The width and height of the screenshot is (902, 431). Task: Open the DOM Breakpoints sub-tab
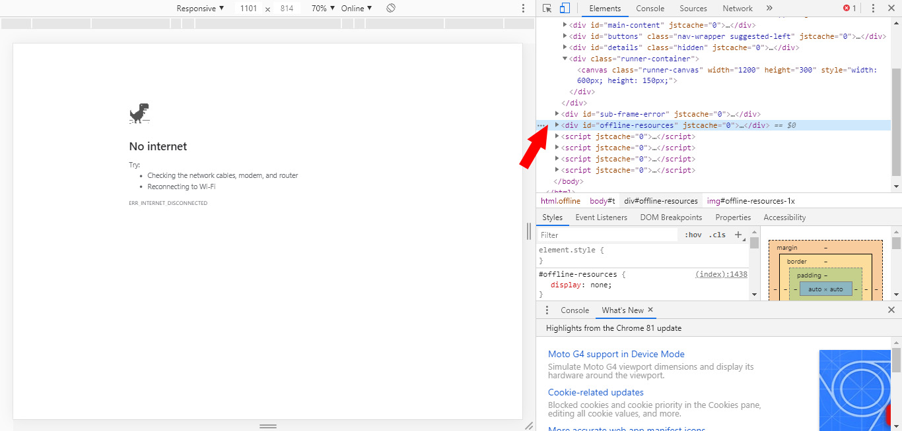(671, 217)
